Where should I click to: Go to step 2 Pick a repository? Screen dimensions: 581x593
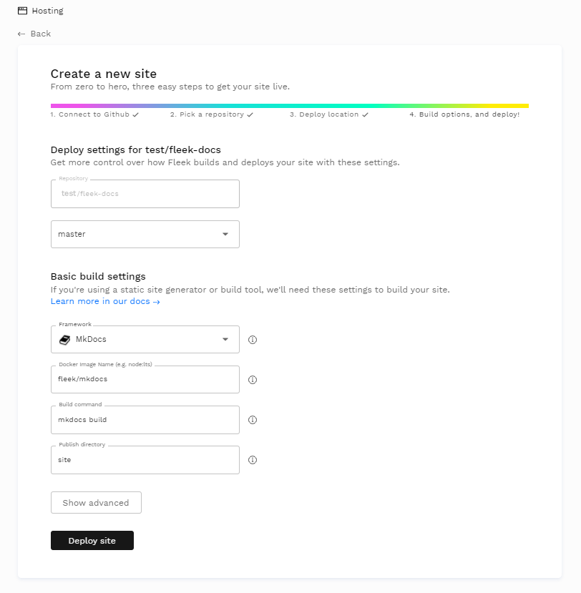point(211,114)
